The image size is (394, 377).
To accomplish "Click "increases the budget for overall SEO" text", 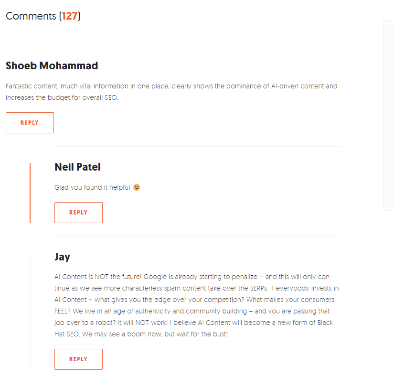I will (62, 97).
